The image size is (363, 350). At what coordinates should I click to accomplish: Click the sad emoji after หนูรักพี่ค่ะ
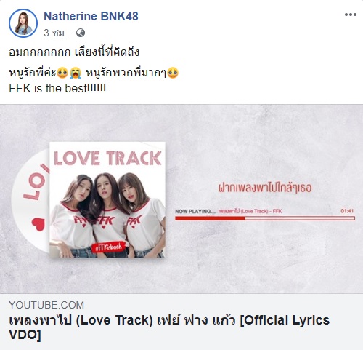62,73
